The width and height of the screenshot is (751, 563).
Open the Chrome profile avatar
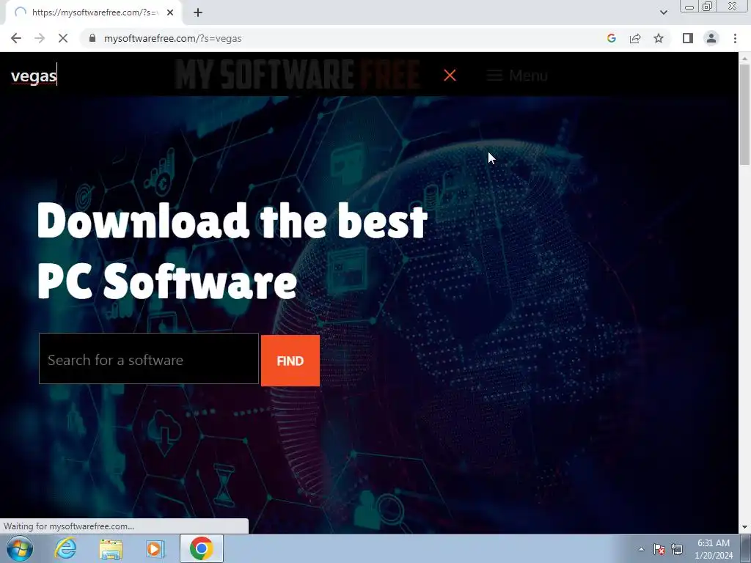coord(711,38)
